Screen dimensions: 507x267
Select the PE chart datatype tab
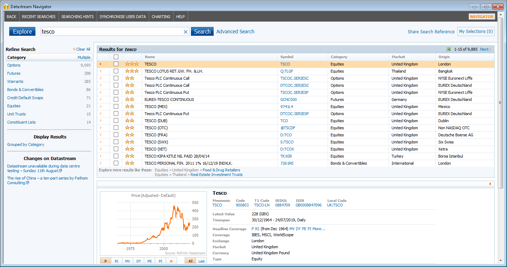[150, 261]
